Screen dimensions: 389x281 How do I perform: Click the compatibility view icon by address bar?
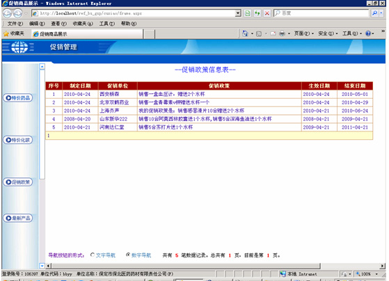[248, 13]
